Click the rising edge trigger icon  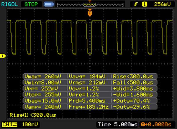(x=136, y=4)
